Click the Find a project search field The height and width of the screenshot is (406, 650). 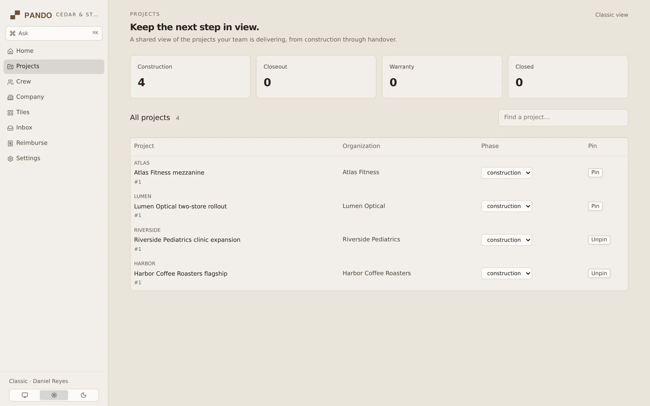(x=563, y=118)
